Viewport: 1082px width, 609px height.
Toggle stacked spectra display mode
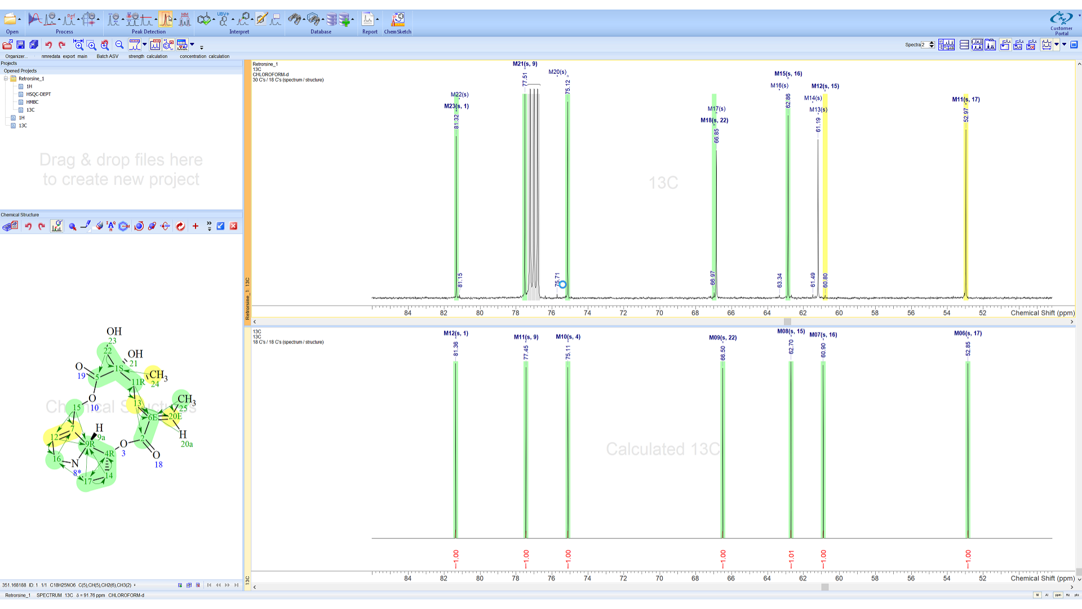click(964, 45)
